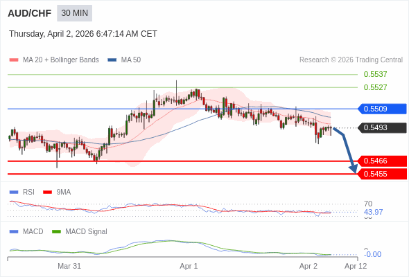Click the 30 MIN timeframe badge

75,13
